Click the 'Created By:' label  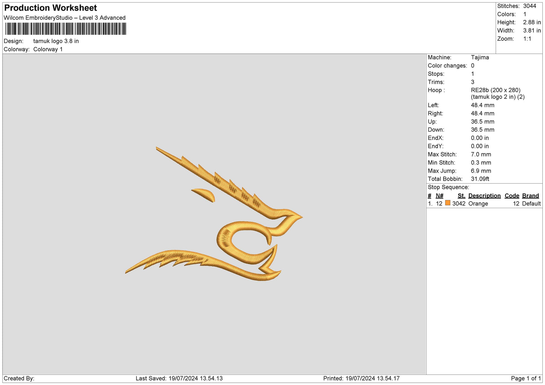(x=19, y=379)
